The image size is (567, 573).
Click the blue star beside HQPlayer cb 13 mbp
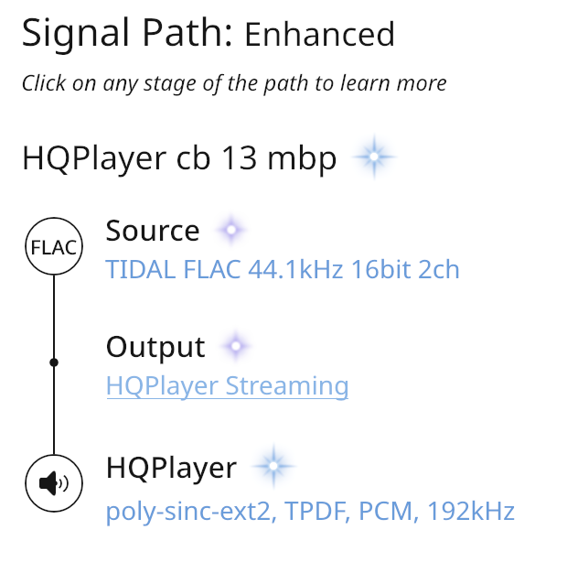pyautogui.click(x=374, y=157)
